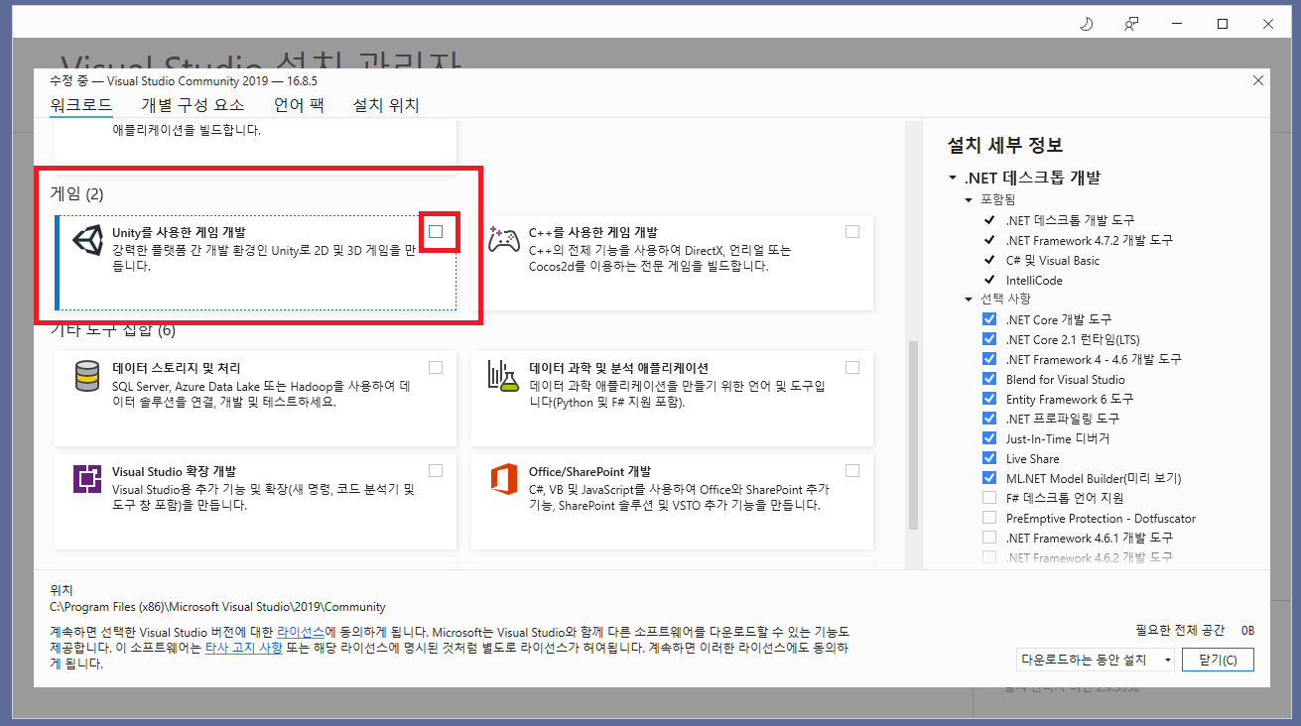Click the Office/SharePoint development icon

click(x=504, y=479)
